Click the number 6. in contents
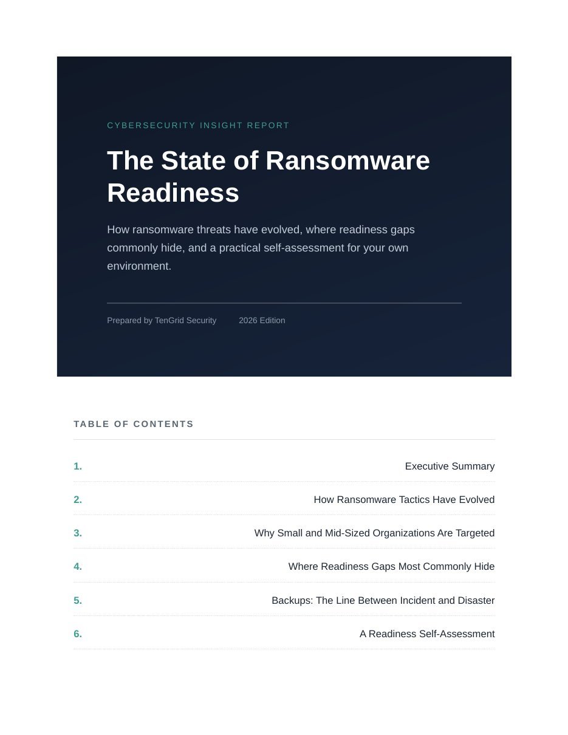The width and height of the screenshot is (568, 735). pyautogui.click(x=78, y=634)
